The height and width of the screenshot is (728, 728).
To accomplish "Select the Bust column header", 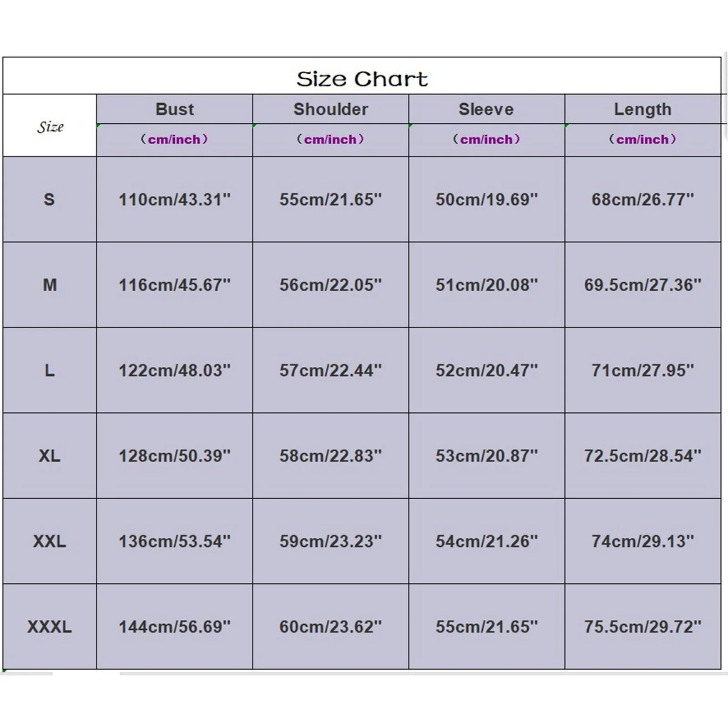I will click(174, 109).
